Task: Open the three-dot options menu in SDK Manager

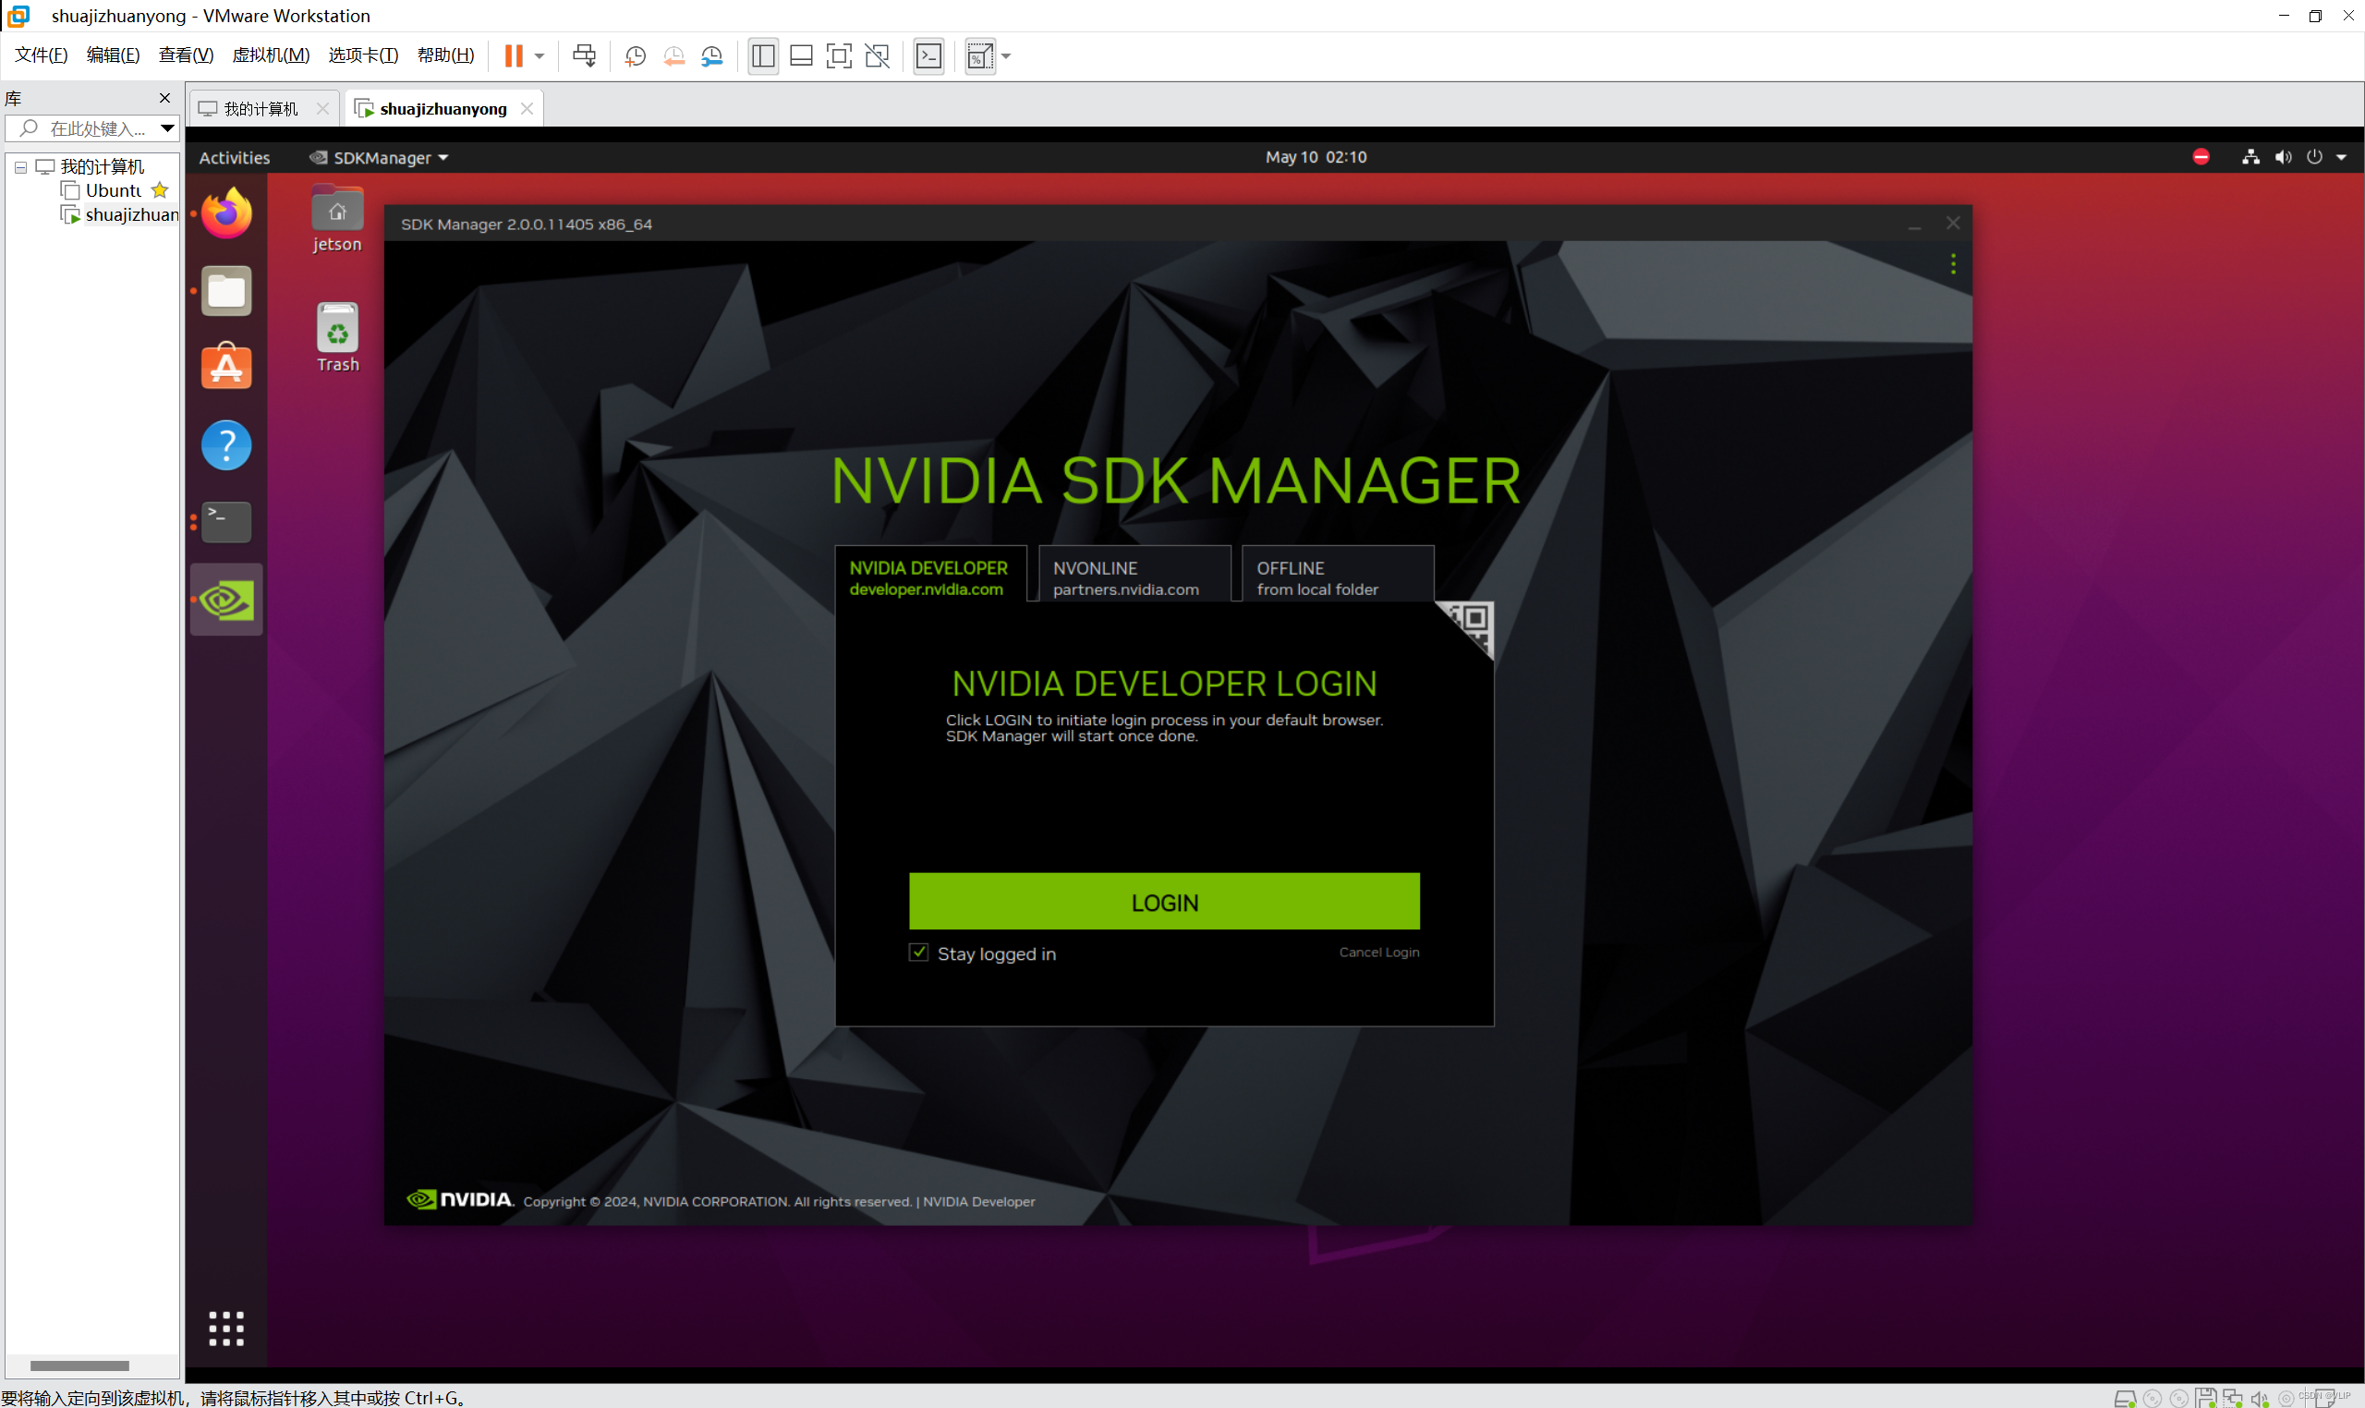Action: point(1952,263)
